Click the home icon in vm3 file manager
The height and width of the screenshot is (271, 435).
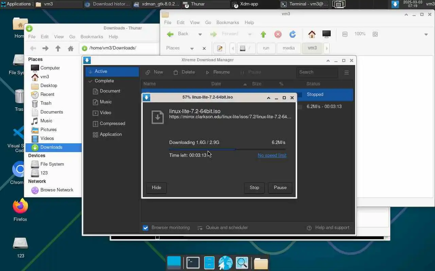coord(312,34)
